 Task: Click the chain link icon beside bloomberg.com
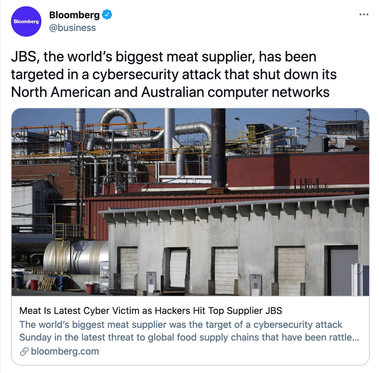[24, 351]
